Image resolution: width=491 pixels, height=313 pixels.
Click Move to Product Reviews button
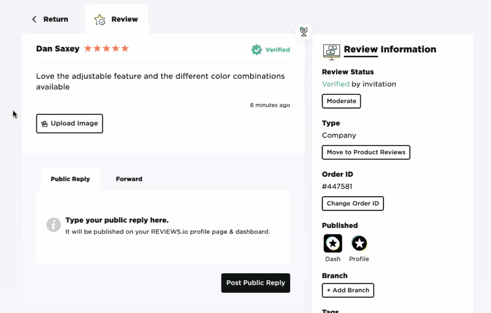pos(366,153)
